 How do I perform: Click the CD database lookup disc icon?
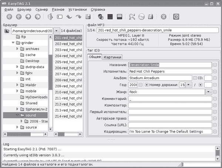pos(141,17)
